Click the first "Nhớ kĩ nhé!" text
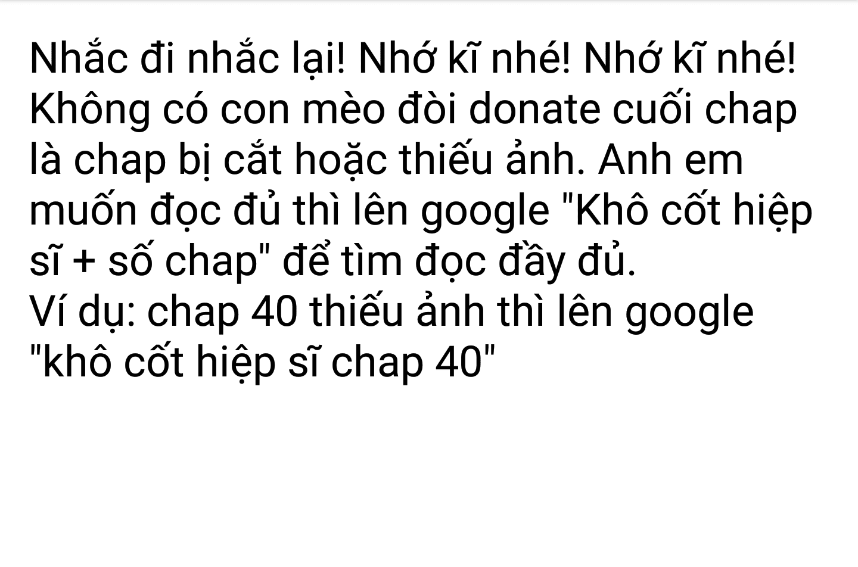This screenshot has width=858, height=567. click(x=464, y=60)
